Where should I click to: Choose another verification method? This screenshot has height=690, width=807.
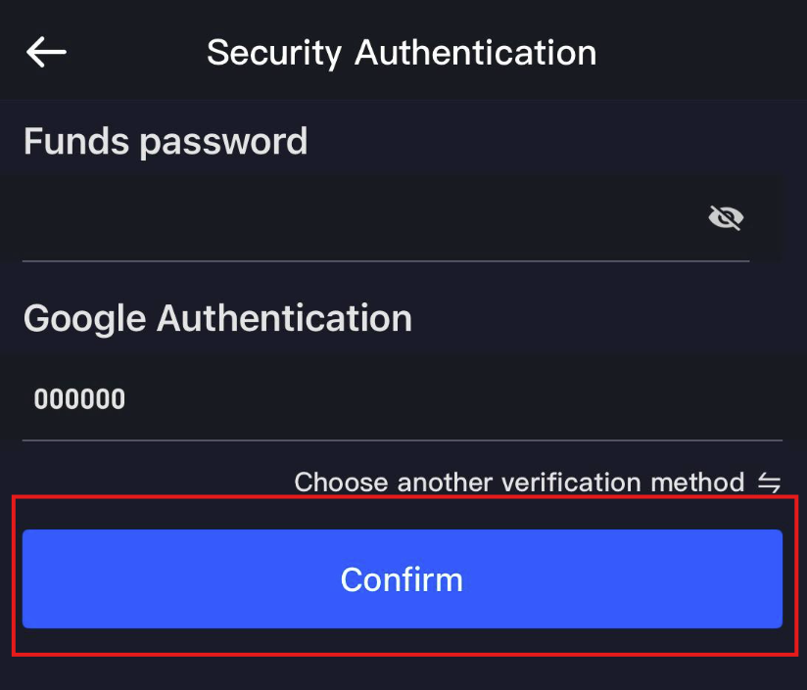519,483
